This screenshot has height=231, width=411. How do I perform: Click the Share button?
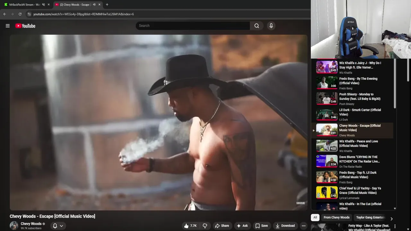click(x=222, y=226)
